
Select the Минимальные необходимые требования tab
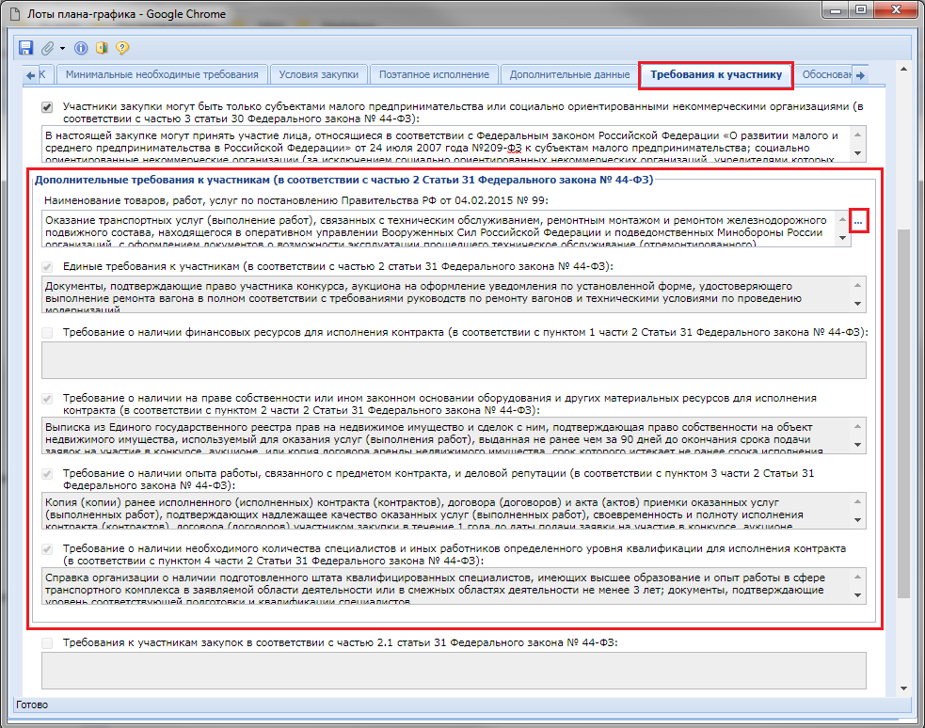[161, 74]
